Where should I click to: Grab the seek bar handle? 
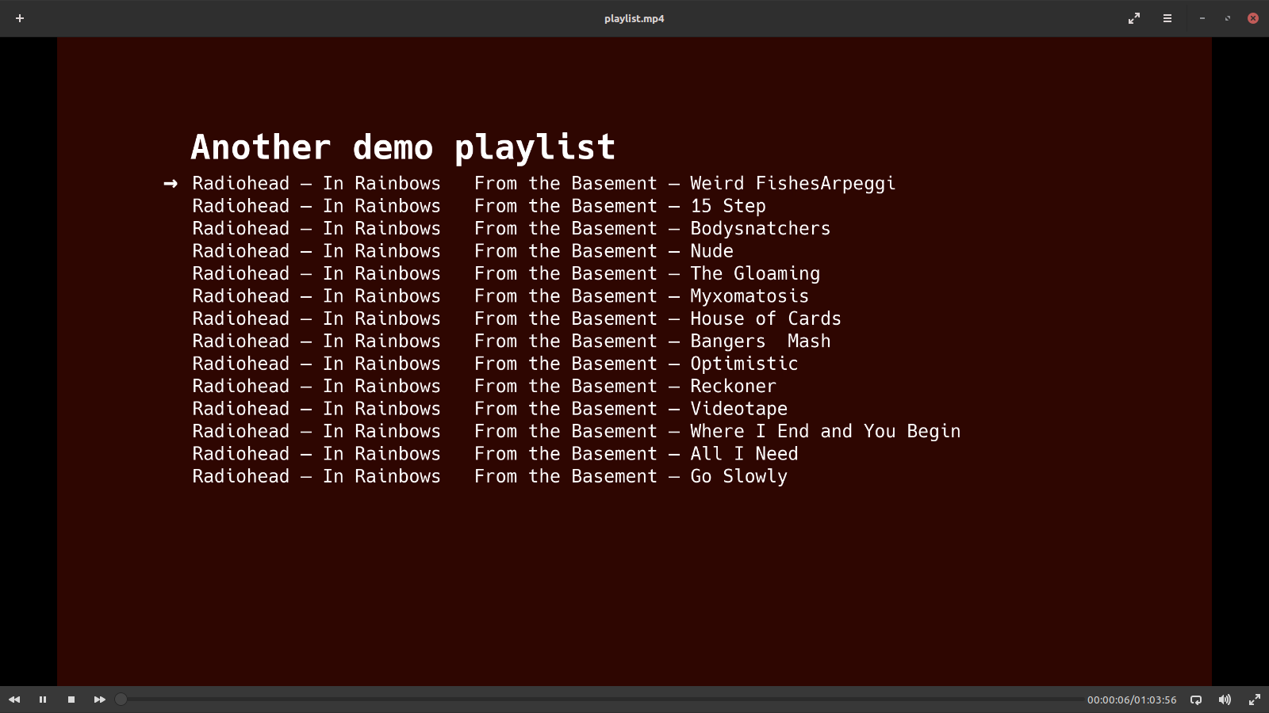coord(121,700)
